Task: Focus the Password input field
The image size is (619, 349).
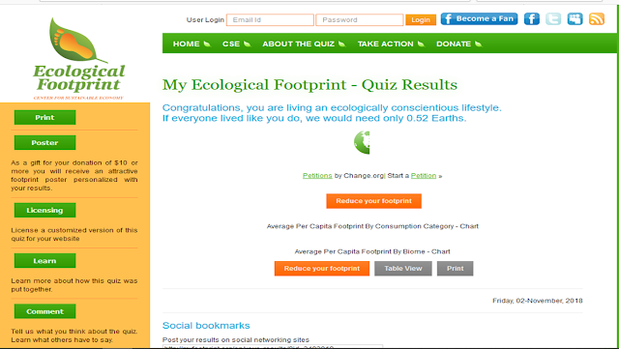Action: [x=359, y=19]
